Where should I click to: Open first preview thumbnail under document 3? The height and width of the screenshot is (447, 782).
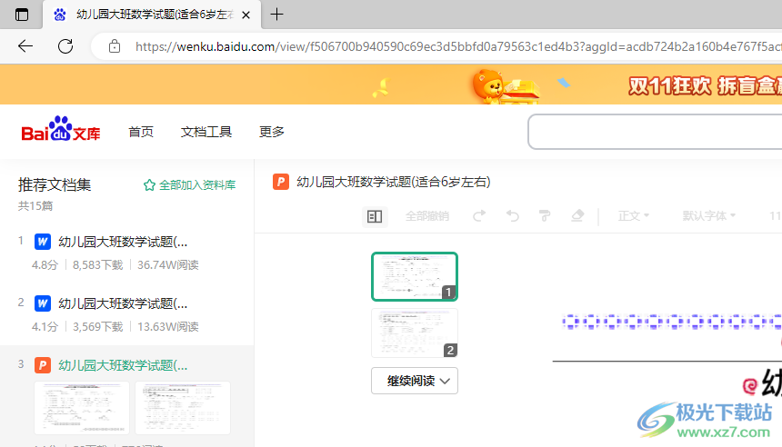82,408
